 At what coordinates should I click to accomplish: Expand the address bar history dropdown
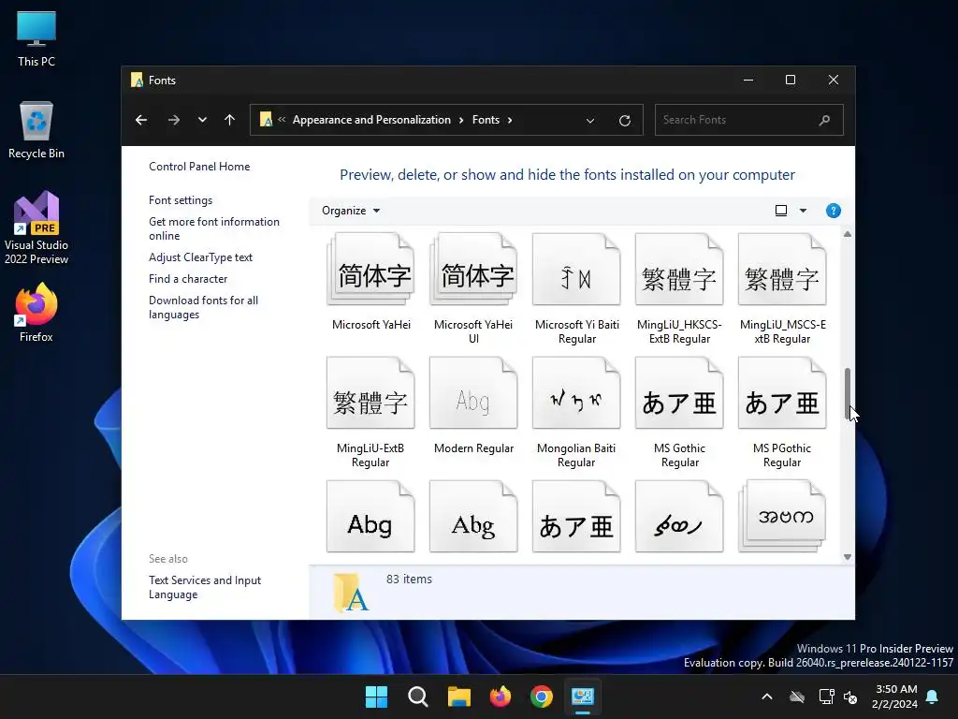click(x=590, y=121)
